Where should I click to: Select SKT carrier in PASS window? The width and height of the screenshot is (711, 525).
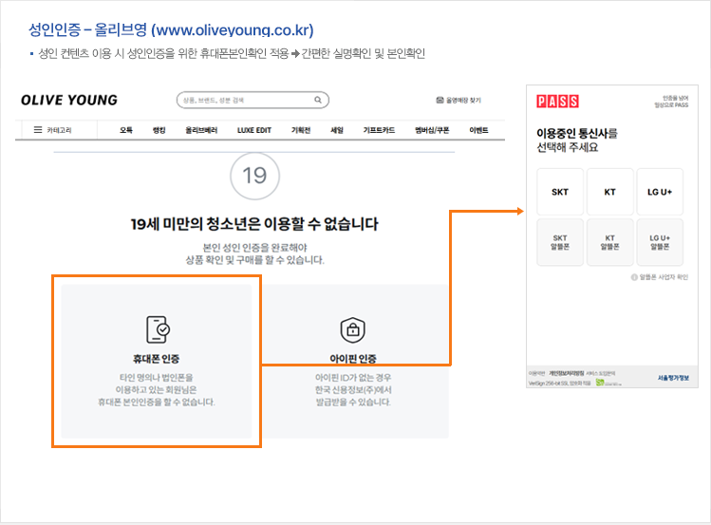(x=560, y=192)
